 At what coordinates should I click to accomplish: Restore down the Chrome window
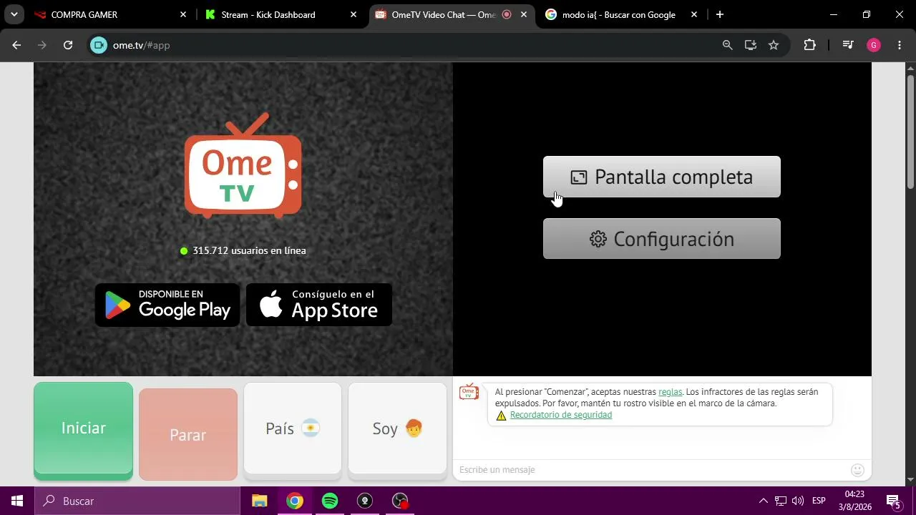(x=867, y=14)
